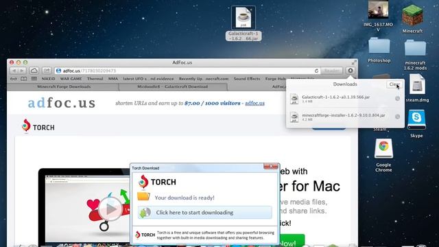Click the small Torch logo in popup footer

coord(145,235)
